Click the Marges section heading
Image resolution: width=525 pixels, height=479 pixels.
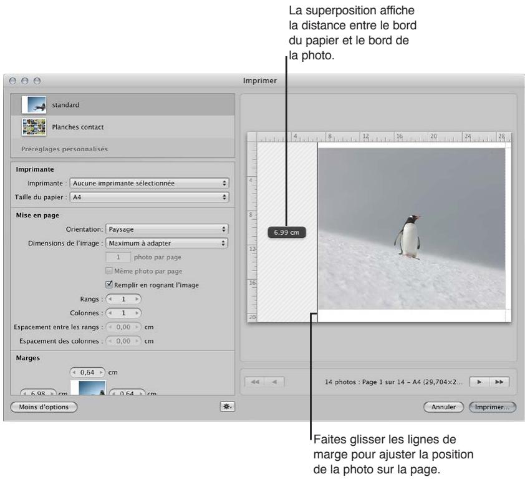coord(28,358)
